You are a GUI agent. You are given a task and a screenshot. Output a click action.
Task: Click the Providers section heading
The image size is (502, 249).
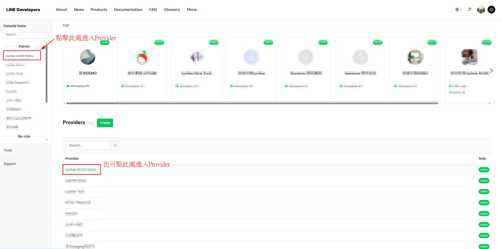click(74, 122)
